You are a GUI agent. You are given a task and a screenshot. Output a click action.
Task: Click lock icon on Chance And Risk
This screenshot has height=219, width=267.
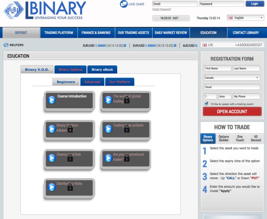70,158
